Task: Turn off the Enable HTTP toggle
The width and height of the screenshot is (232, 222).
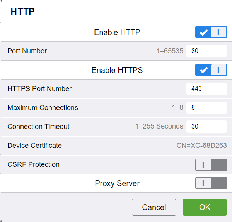Action: click(x=211, y=32)
